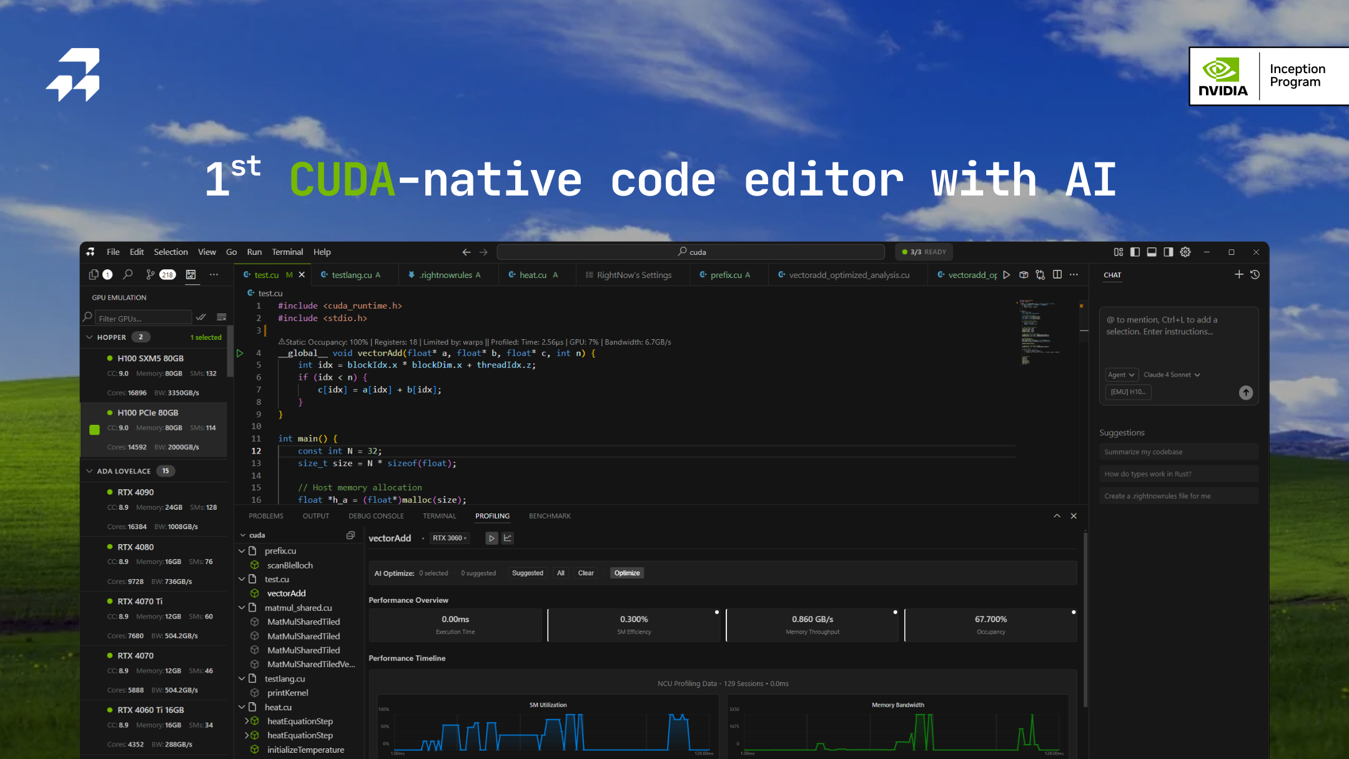Split the editor into two columns
The height and width of the screenshot is (759, 1349).
point(1057,275)
